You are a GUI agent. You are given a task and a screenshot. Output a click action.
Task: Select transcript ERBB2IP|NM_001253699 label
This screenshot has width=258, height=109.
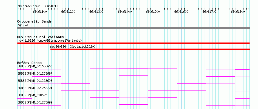pyautogui.click(x=35, y=103)
